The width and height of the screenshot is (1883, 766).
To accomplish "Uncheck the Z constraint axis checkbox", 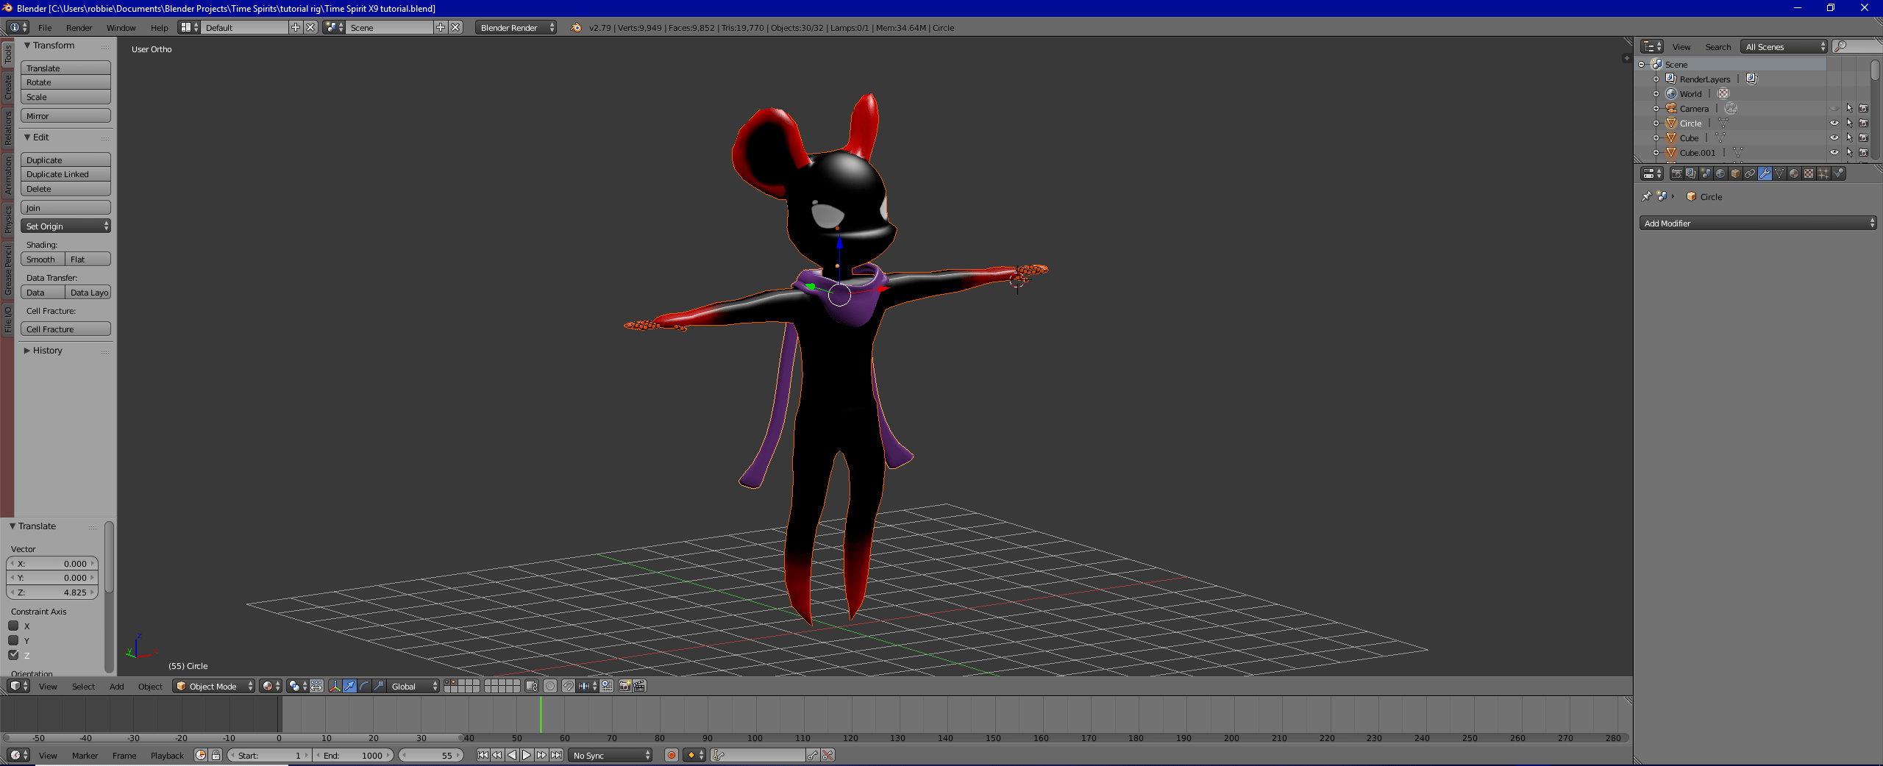I will click(x=13, y=655).
